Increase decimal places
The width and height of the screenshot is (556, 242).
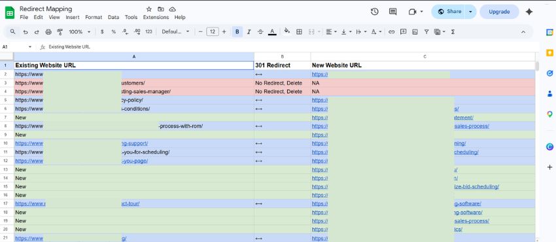[137, 32]
